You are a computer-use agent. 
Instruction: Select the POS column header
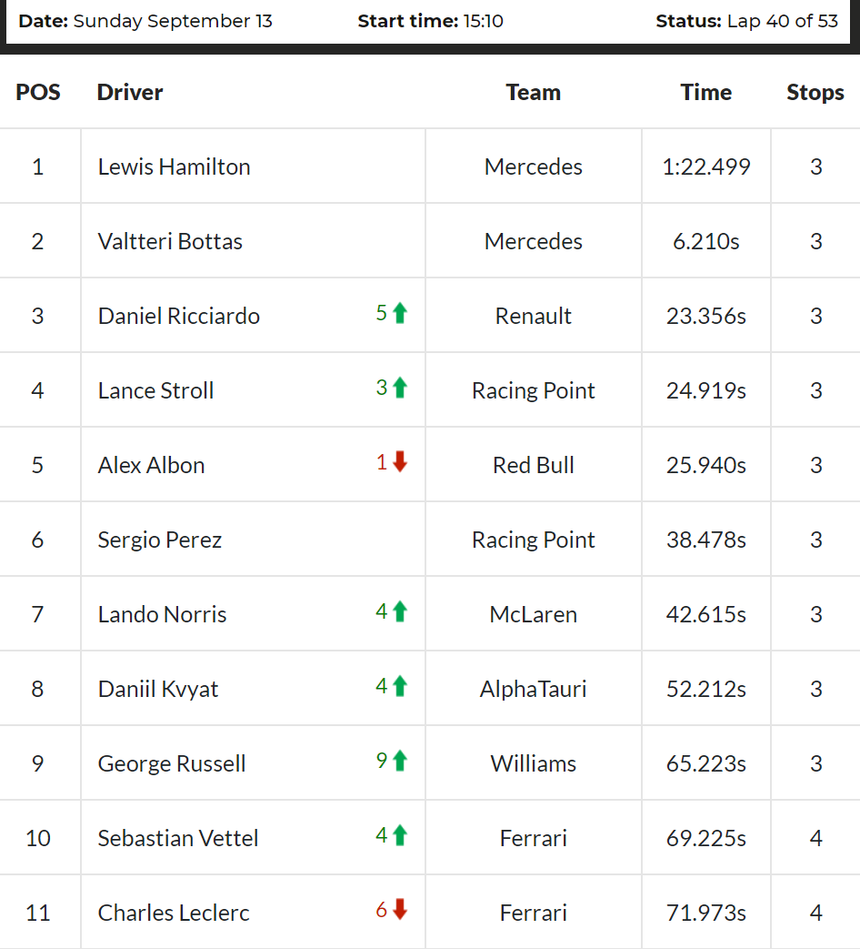(38, 92)
